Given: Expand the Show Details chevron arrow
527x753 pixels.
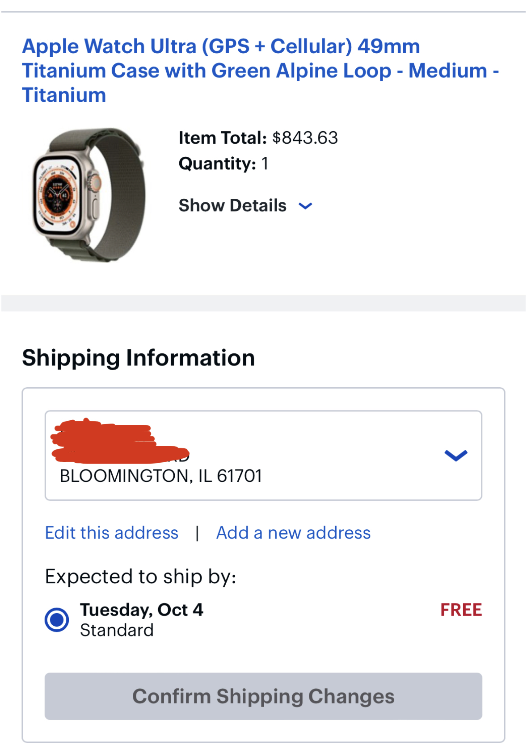Looking at the screenshot, I should tap(305, 206).
